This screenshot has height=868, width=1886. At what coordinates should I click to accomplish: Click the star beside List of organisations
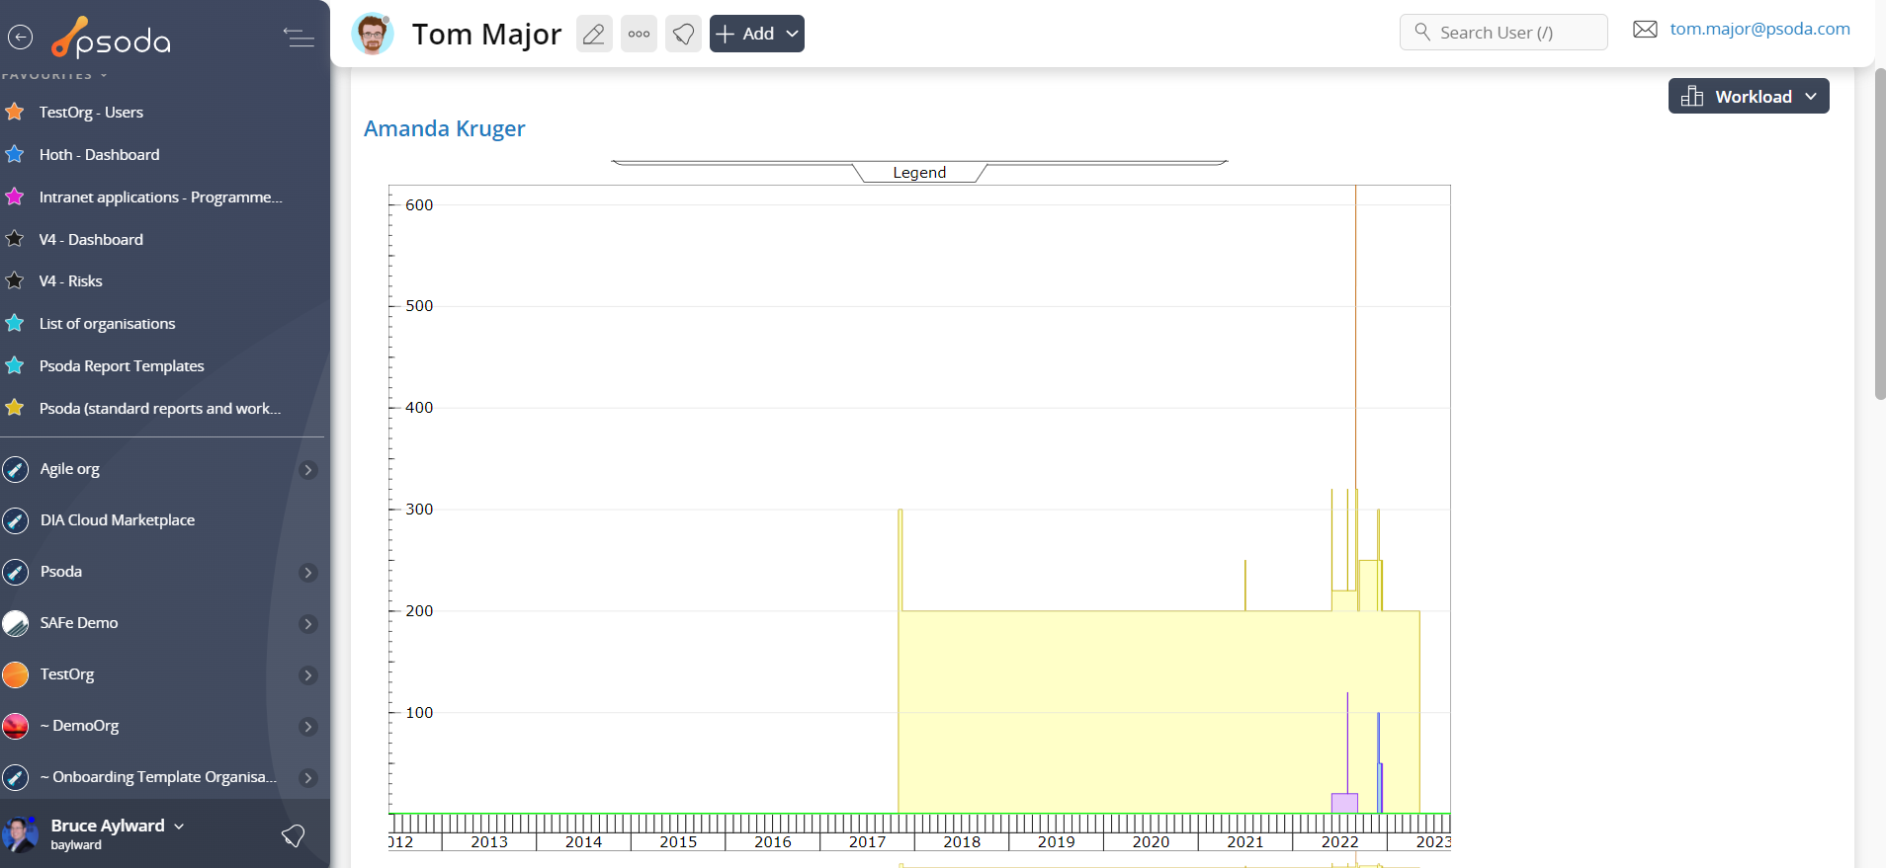click(15, 323)
